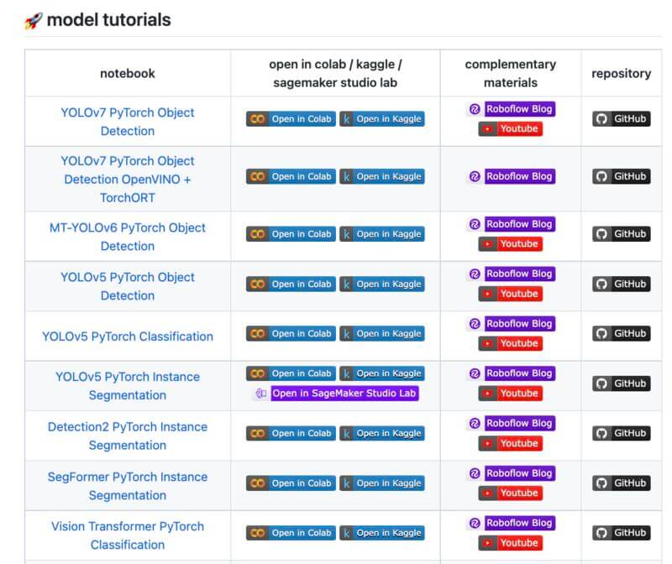Viewport: 672px width, 564px height.
Task: Click Open in Kaggle badge for YOLOv7 OpenVINO row
Action: pyautogui.click(x=382, y=176)
